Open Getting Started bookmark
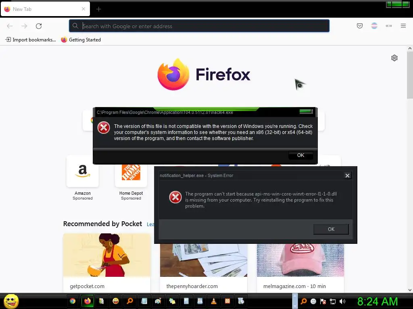Image resolution: width=413 pixels, height=309 pixels. 81,40
